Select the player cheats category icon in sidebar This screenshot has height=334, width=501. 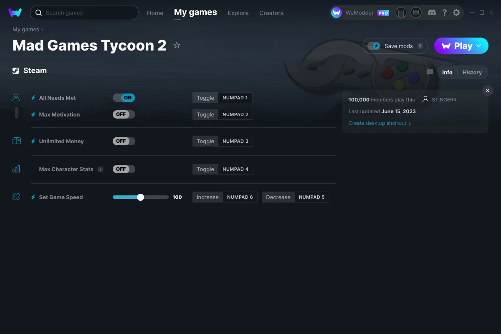pos(16,97)
